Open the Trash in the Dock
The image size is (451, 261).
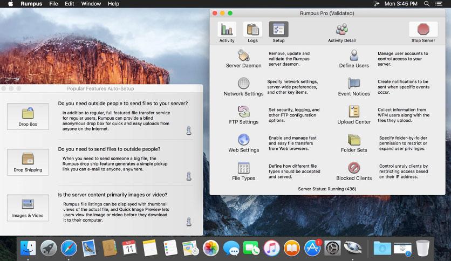pyautogui.click(x=423, y=248)
